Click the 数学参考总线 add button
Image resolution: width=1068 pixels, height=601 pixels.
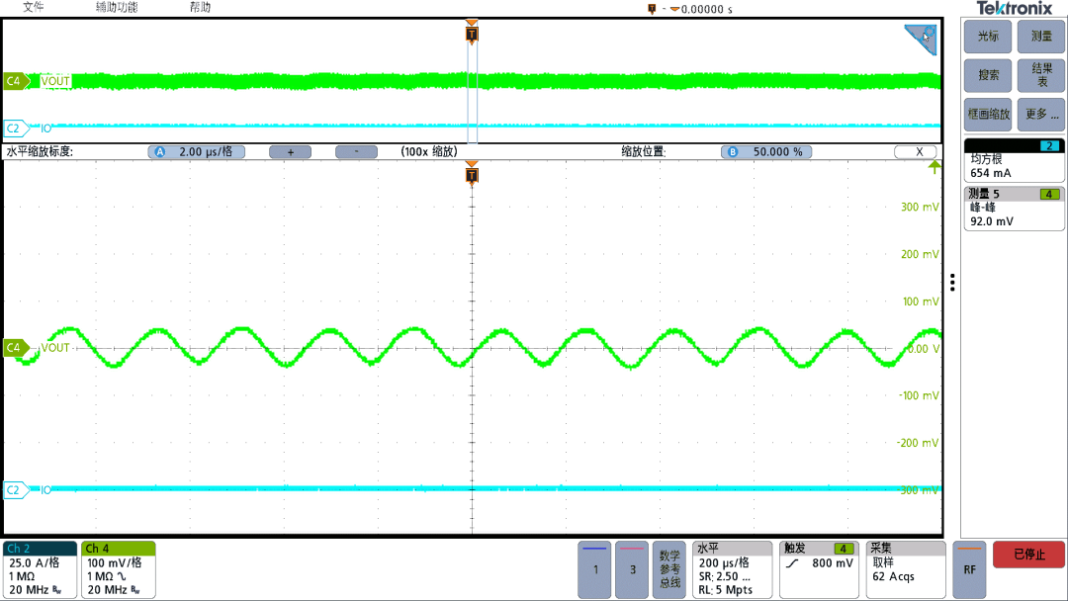669,569
